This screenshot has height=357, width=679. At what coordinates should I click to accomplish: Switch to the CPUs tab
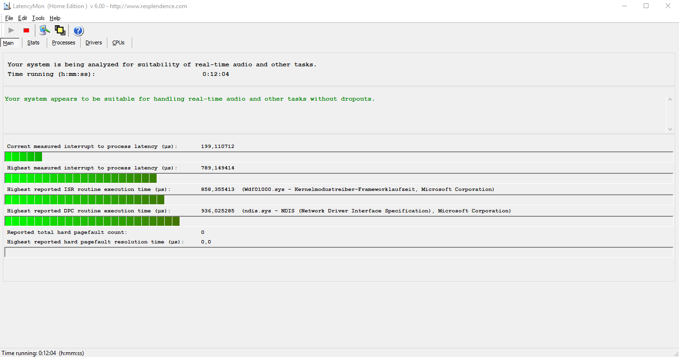(118, 42)
